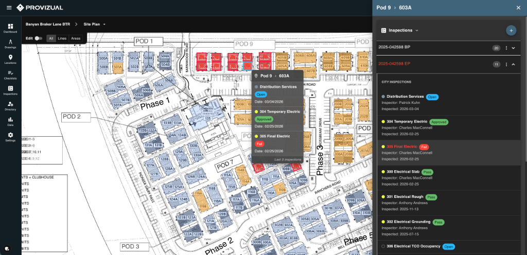527x255 pixels.
Task: Click Pod 9 in panel header breadcrumb
Action: click(383, 8)
